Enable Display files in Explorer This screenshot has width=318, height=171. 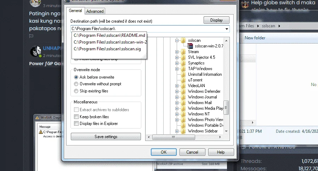point(96,123)
